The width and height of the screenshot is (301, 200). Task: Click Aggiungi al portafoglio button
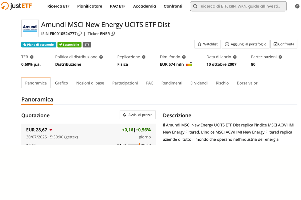tap(246, 44)
